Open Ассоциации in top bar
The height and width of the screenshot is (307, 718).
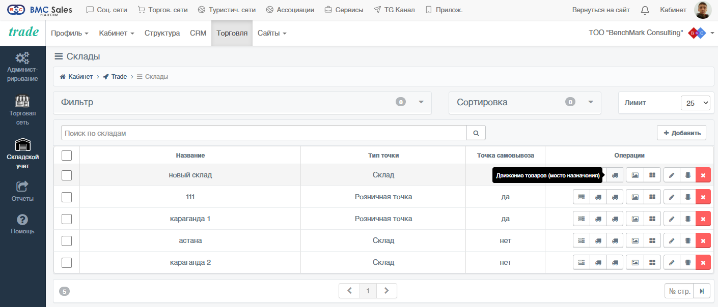pos(290,10)
